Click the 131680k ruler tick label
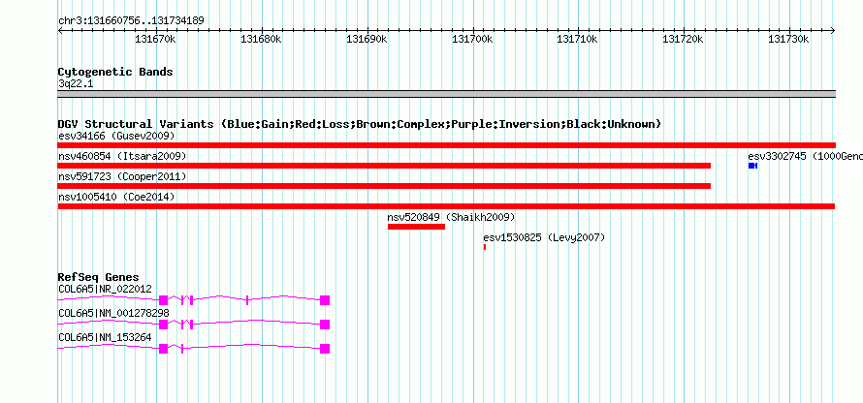The image size is (863, 403). [261, 39]
